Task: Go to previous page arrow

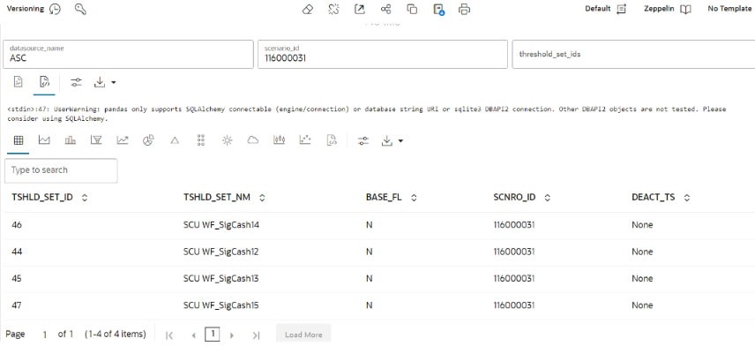Action: coord(193,335)
